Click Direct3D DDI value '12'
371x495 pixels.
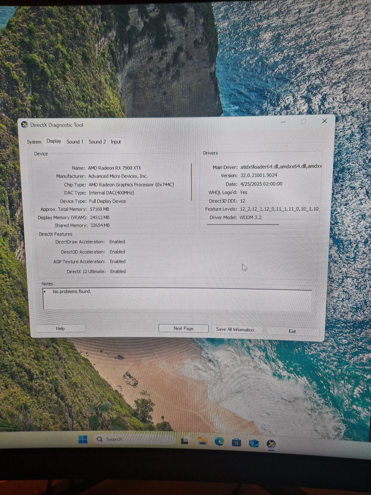pos(243,201)
